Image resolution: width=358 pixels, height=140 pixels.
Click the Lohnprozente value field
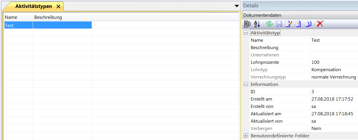[333, 62]
